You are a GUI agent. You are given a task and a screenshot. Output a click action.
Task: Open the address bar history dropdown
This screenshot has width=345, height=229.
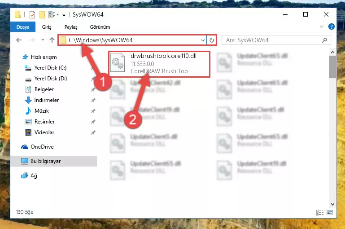coord(203,40)
